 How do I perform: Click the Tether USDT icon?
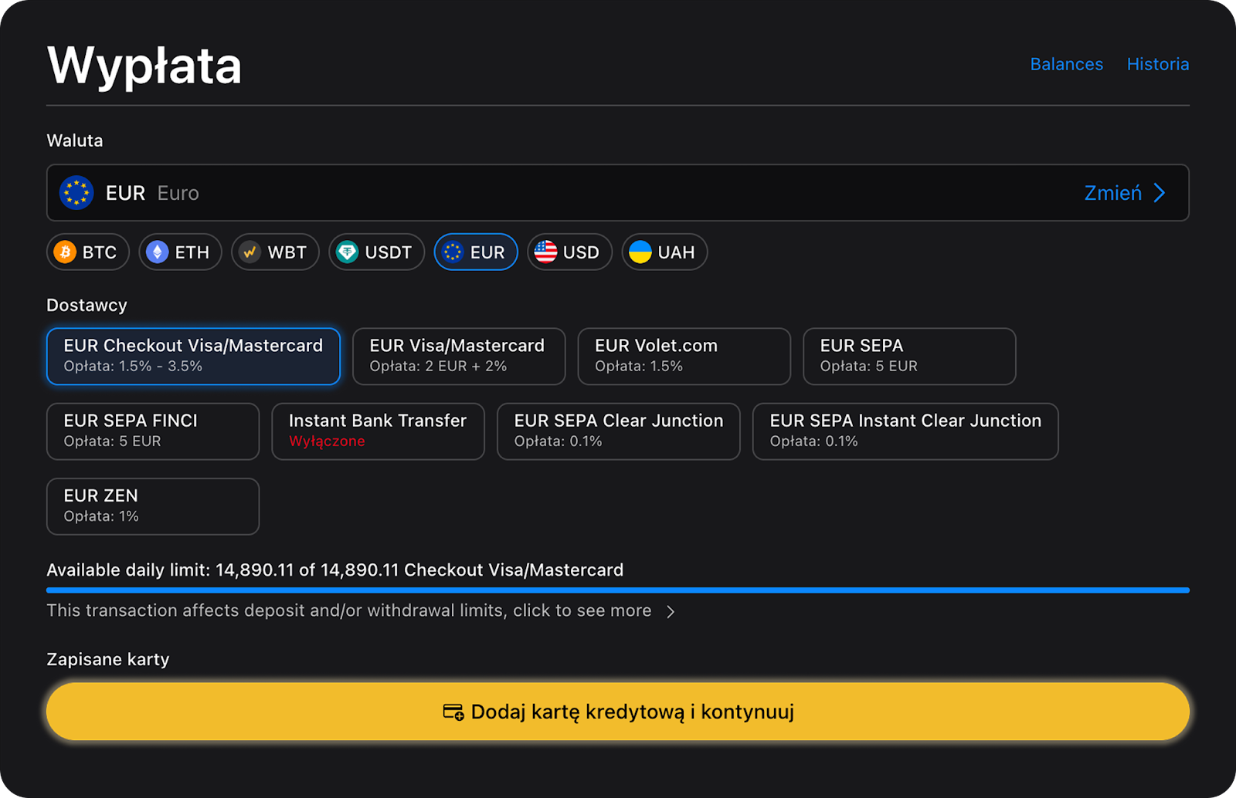348,252
